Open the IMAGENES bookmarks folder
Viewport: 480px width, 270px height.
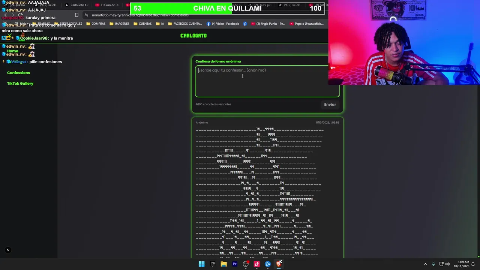(x=119, y=24)
